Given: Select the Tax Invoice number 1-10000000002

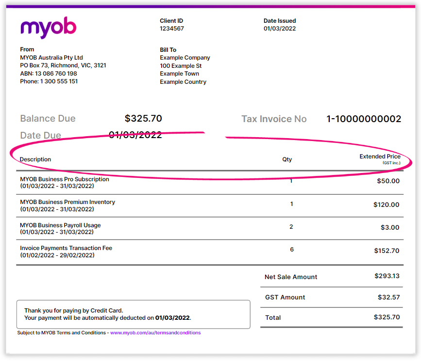Looking at the screenshot, I should pos(364,119).
